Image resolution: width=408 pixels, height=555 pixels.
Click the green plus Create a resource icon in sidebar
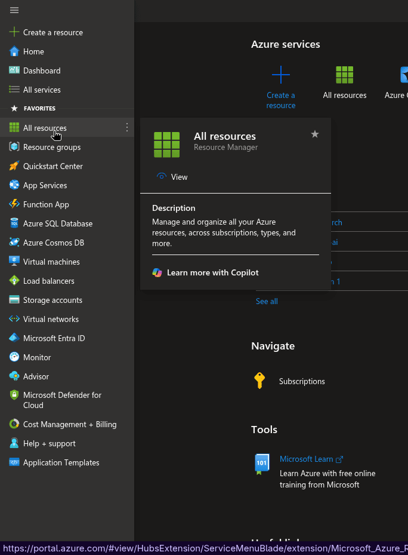click(x=14, y=32)
